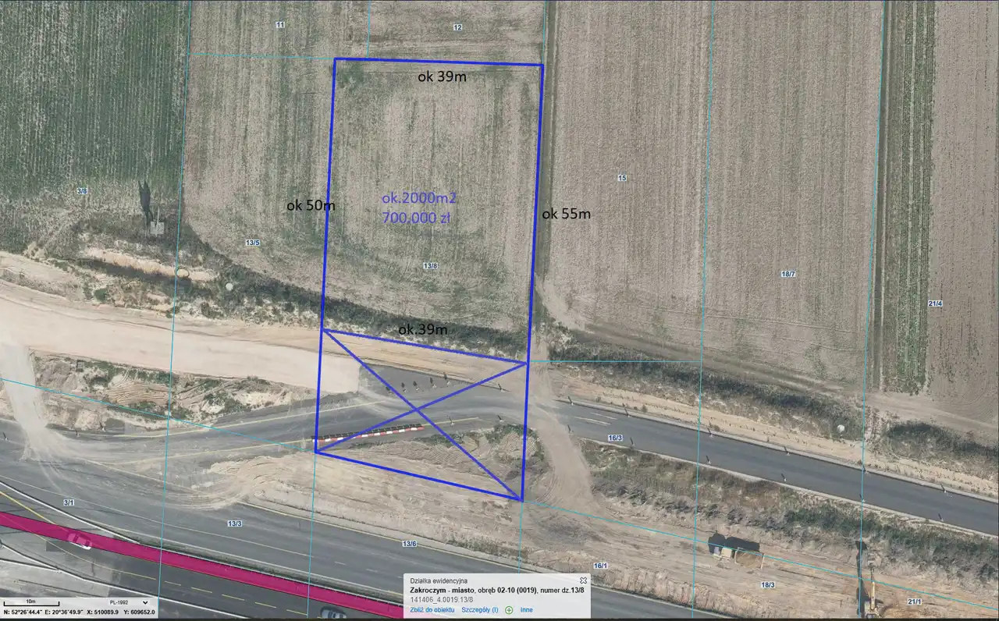Click the 'ok 50m' dimension label

click(311, 206)
